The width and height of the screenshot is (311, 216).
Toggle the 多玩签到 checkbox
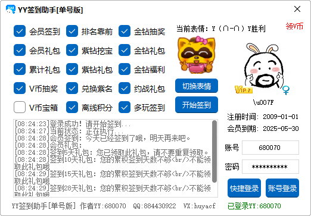[x=125, y=107]
